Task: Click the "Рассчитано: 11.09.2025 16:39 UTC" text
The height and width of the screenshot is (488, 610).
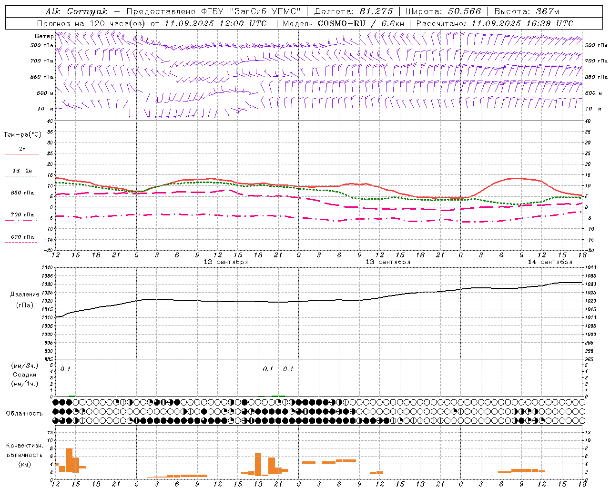Action: click(495, 23)
